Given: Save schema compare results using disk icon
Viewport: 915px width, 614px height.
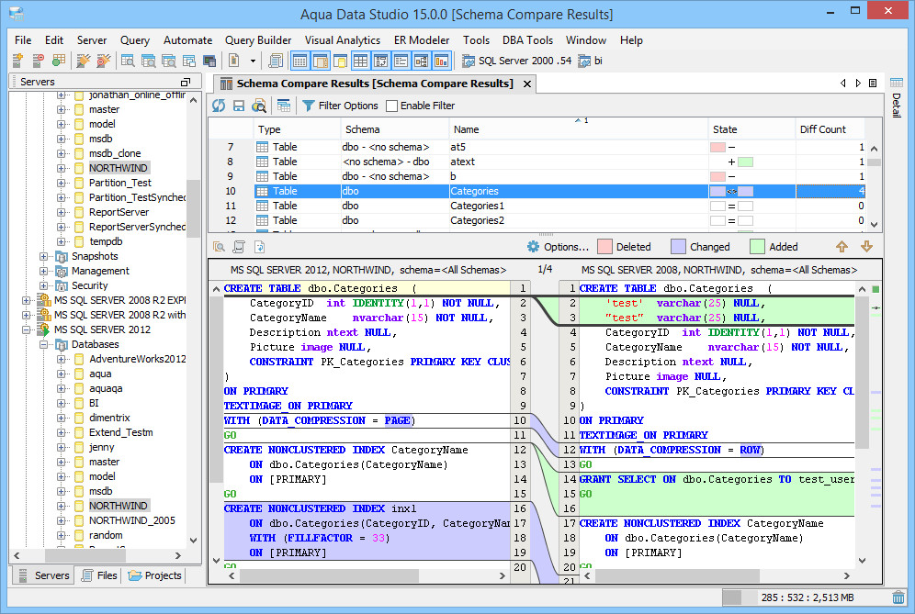Looking at the screenshot, I should point(239,106).
